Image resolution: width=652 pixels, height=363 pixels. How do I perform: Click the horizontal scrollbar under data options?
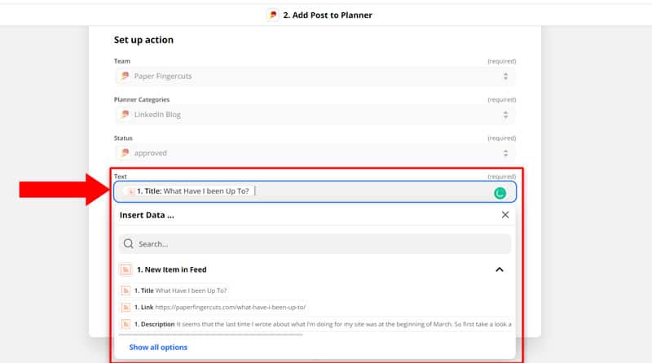pos(211,335)
